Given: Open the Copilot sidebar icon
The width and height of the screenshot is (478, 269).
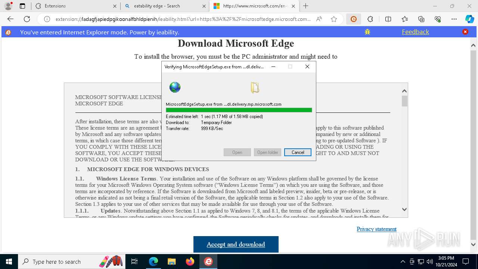Looking at the screenshot, I should (x=469, y=19).
